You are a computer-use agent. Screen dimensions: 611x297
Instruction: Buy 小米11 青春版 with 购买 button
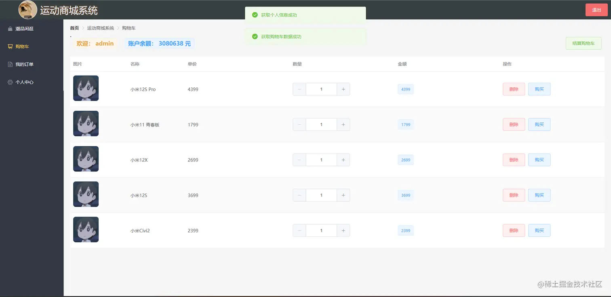[x=539, y=124]
